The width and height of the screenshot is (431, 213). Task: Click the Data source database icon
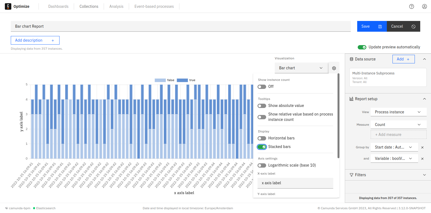352,59
